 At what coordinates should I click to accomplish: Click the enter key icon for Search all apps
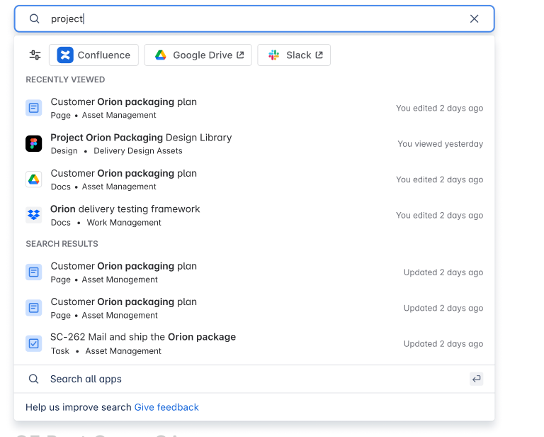click(476, 379)
